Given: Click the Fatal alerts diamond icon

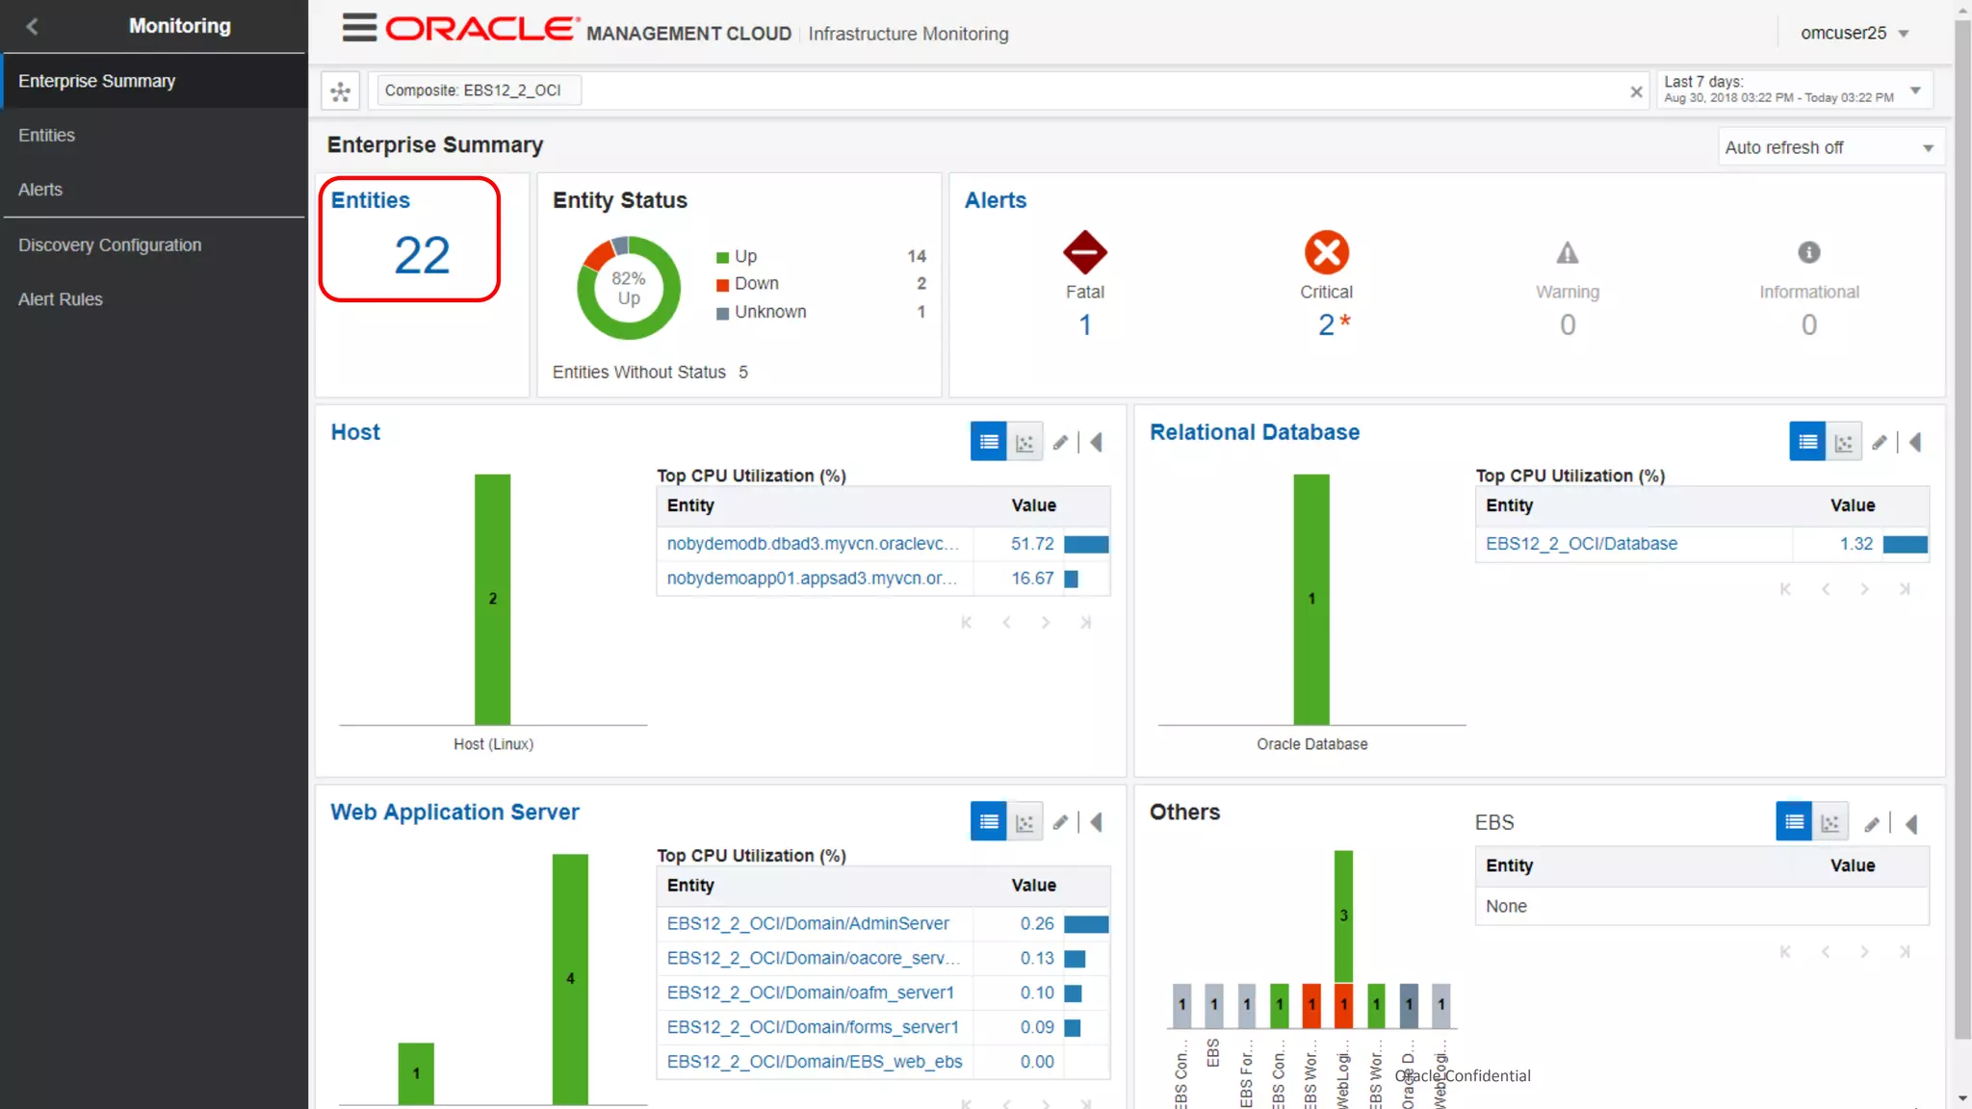Looking at the screenshot, I should click(x=1084, y=253).
